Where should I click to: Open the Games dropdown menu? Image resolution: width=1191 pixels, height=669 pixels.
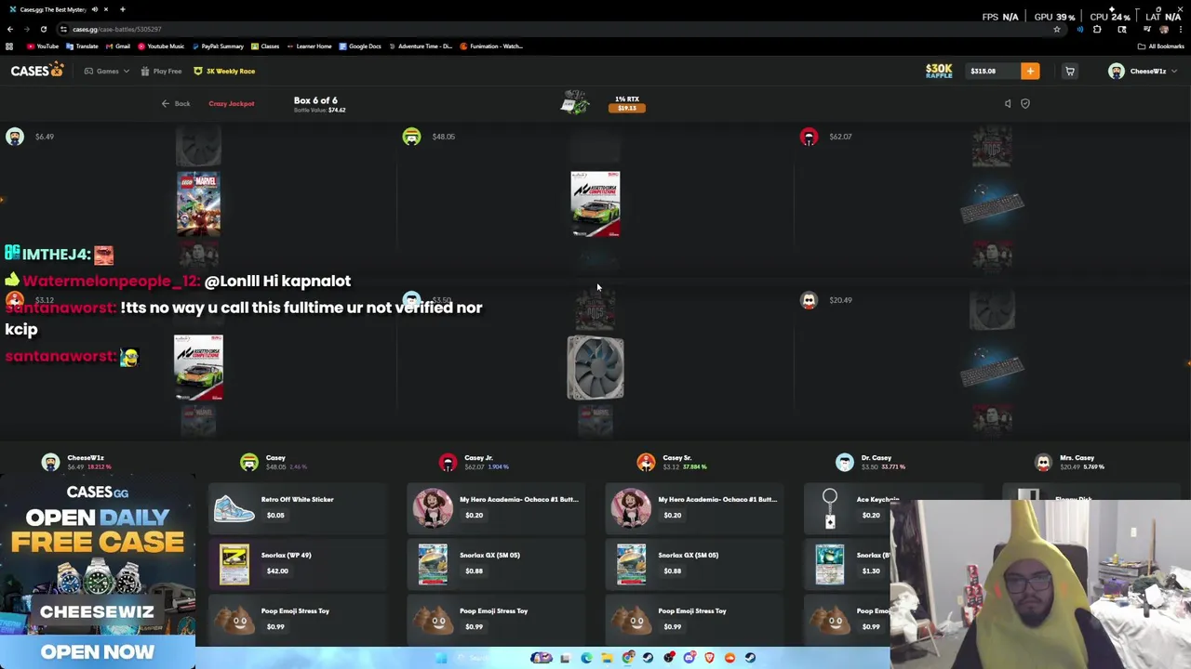107,71
